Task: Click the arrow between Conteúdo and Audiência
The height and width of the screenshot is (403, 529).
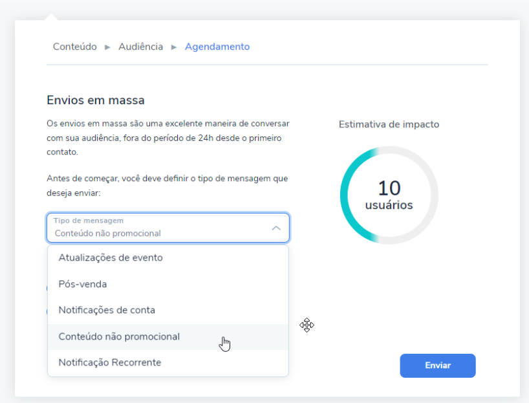Action: pyautogui.click(x=107, y=47)
